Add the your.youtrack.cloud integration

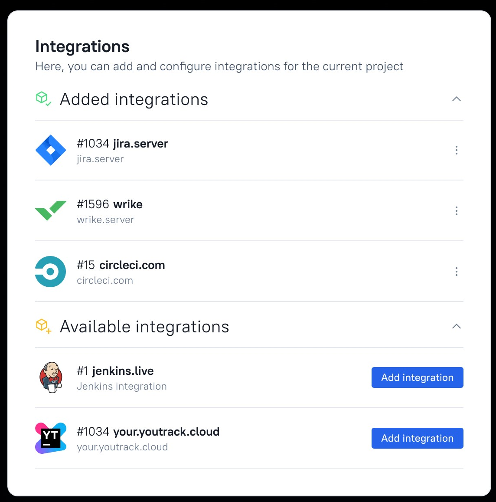pyautogui.click(x=417, y=438)
